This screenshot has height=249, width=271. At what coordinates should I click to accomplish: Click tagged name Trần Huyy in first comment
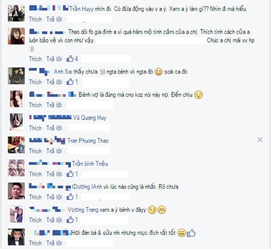81,9
